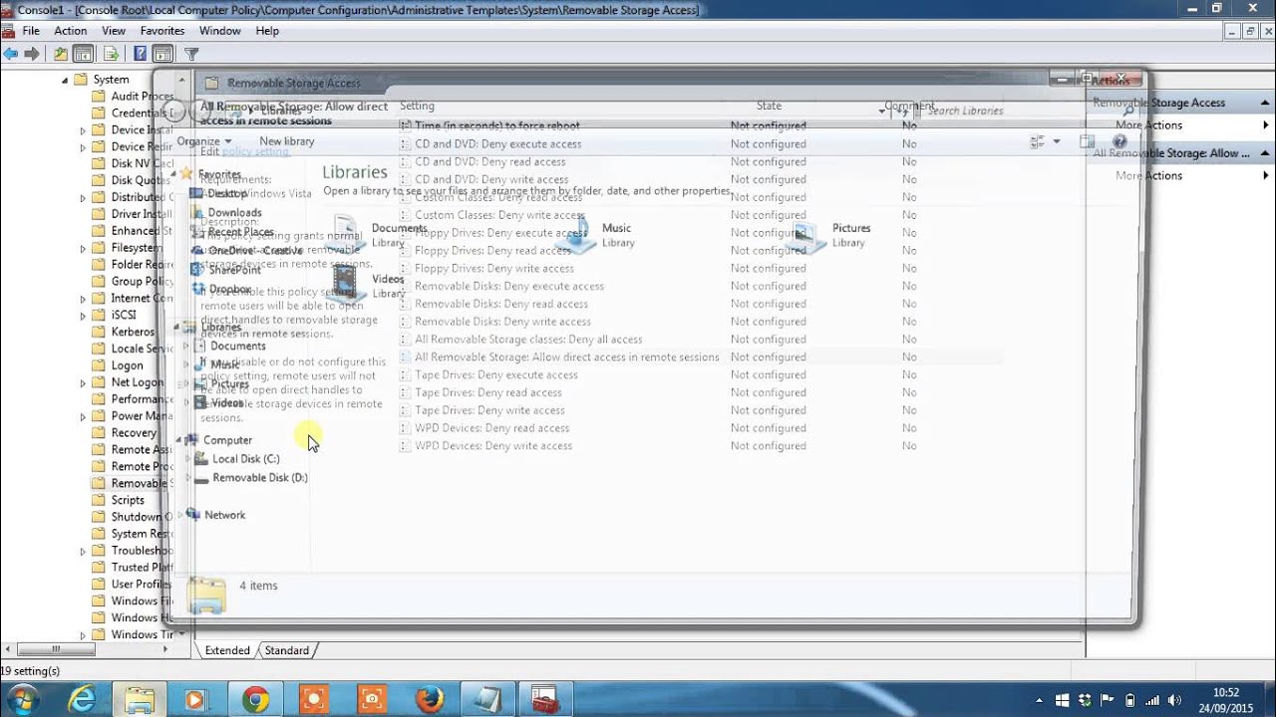Click the red toolbox console taskbar icon

(543, 700)
